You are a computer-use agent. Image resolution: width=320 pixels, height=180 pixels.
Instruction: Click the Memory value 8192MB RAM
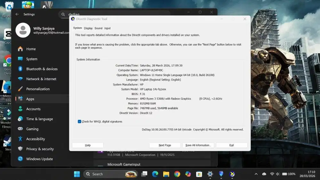[148, 104]
